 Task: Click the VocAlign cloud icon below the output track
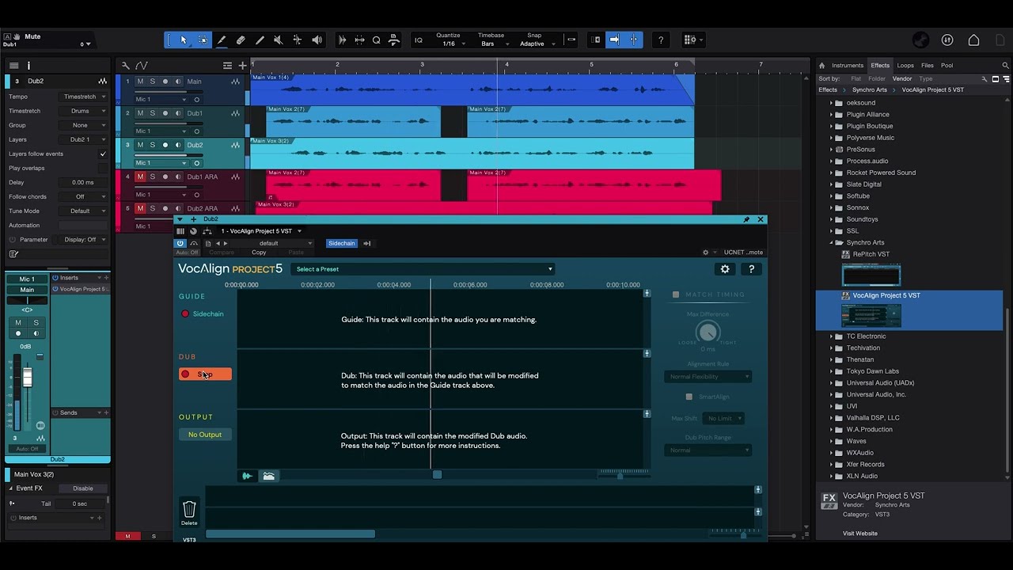269,476
